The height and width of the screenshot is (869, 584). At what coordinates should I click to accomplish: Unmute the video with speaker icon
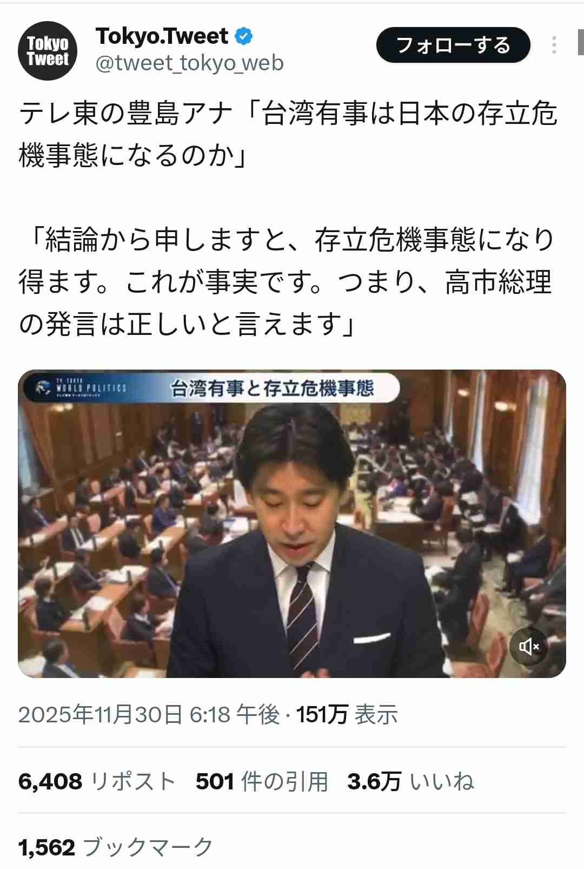point(529,646)
